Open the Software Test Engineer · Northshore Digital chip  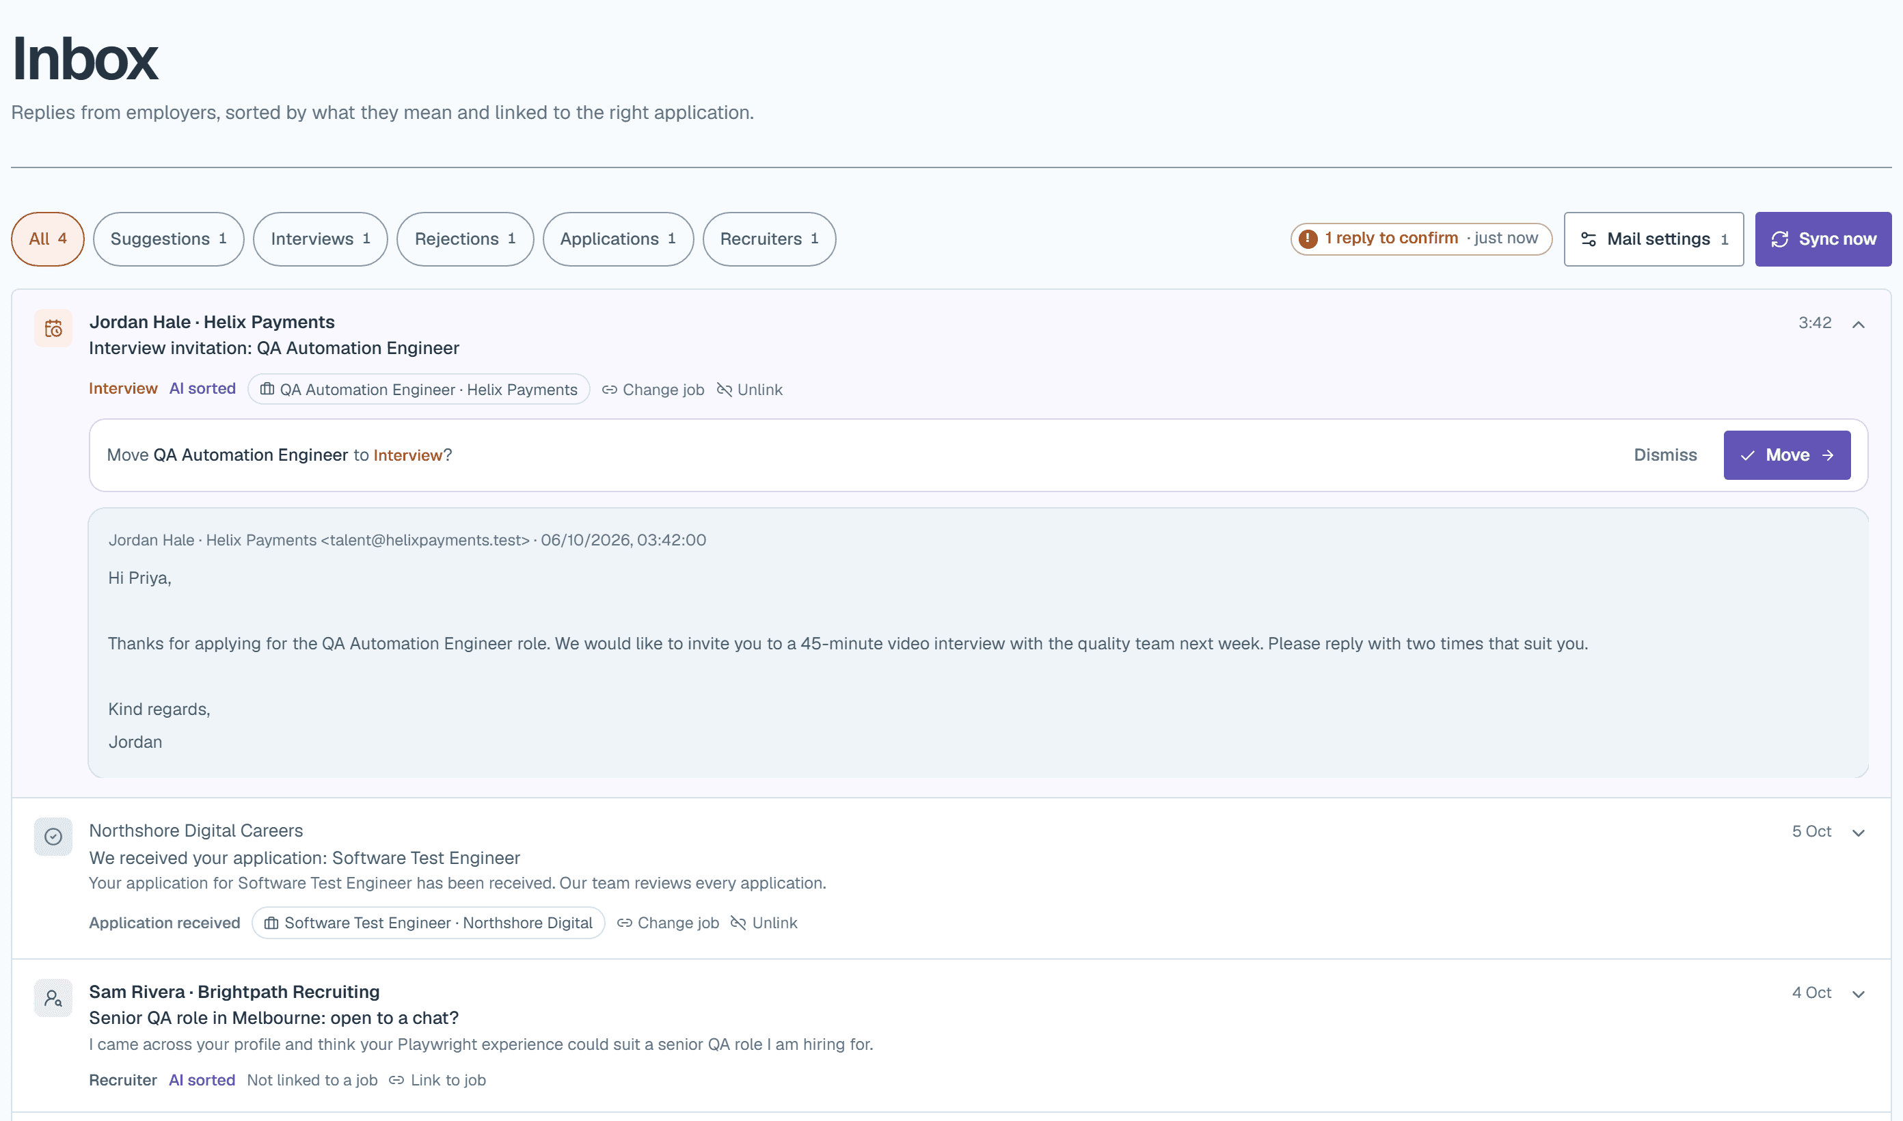(x=428, y=923)
